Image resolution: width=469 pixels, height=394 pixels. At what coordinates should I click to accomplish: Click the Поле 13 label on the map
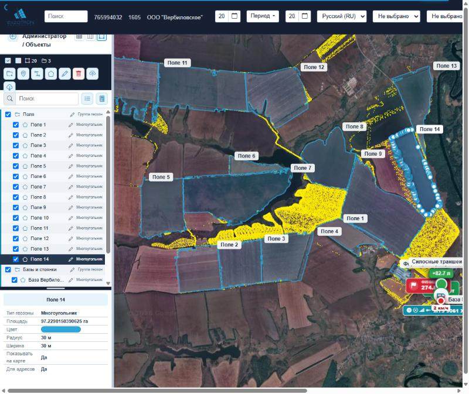(446, 66)
